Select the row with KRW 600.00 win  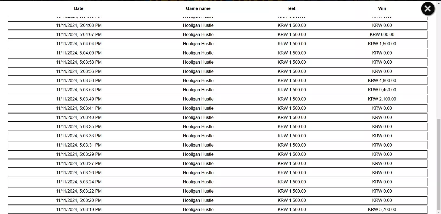(218, 35)
